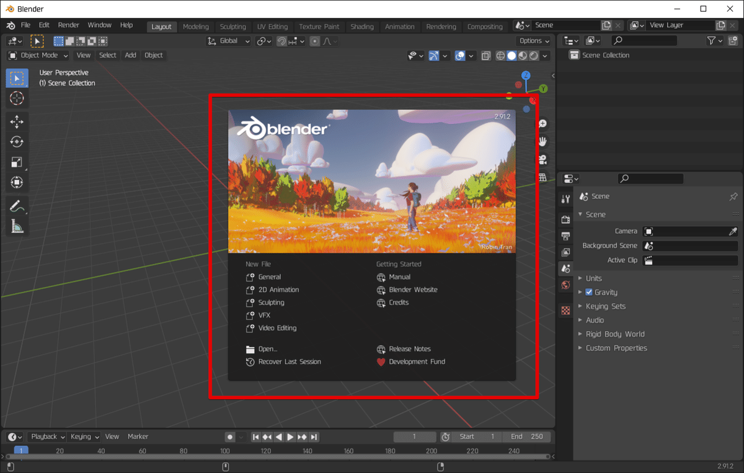Open the Global transform orientation dropdown
The width and height of the screenshot is (744, 473).
[x=228, y=41]
